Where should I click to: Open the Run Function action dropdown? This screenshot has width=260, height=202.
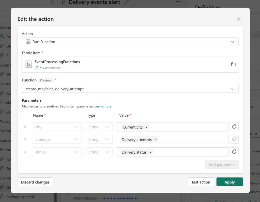click(232, 42)
